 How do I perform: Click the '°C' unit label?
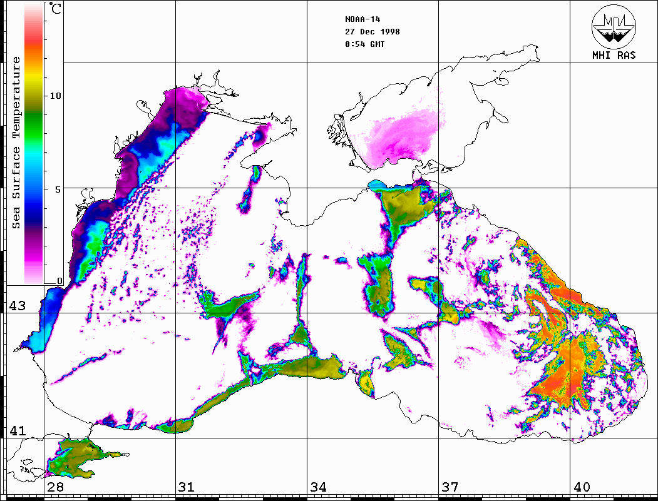pyautogui.click(x=55, y=9)
